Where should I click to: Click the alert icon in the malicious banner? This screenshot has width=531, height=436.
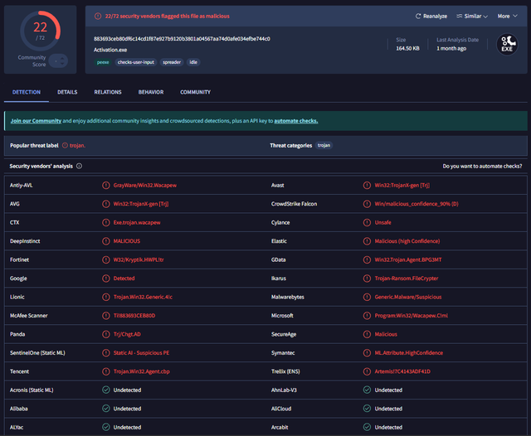click(x=98, y=17)
